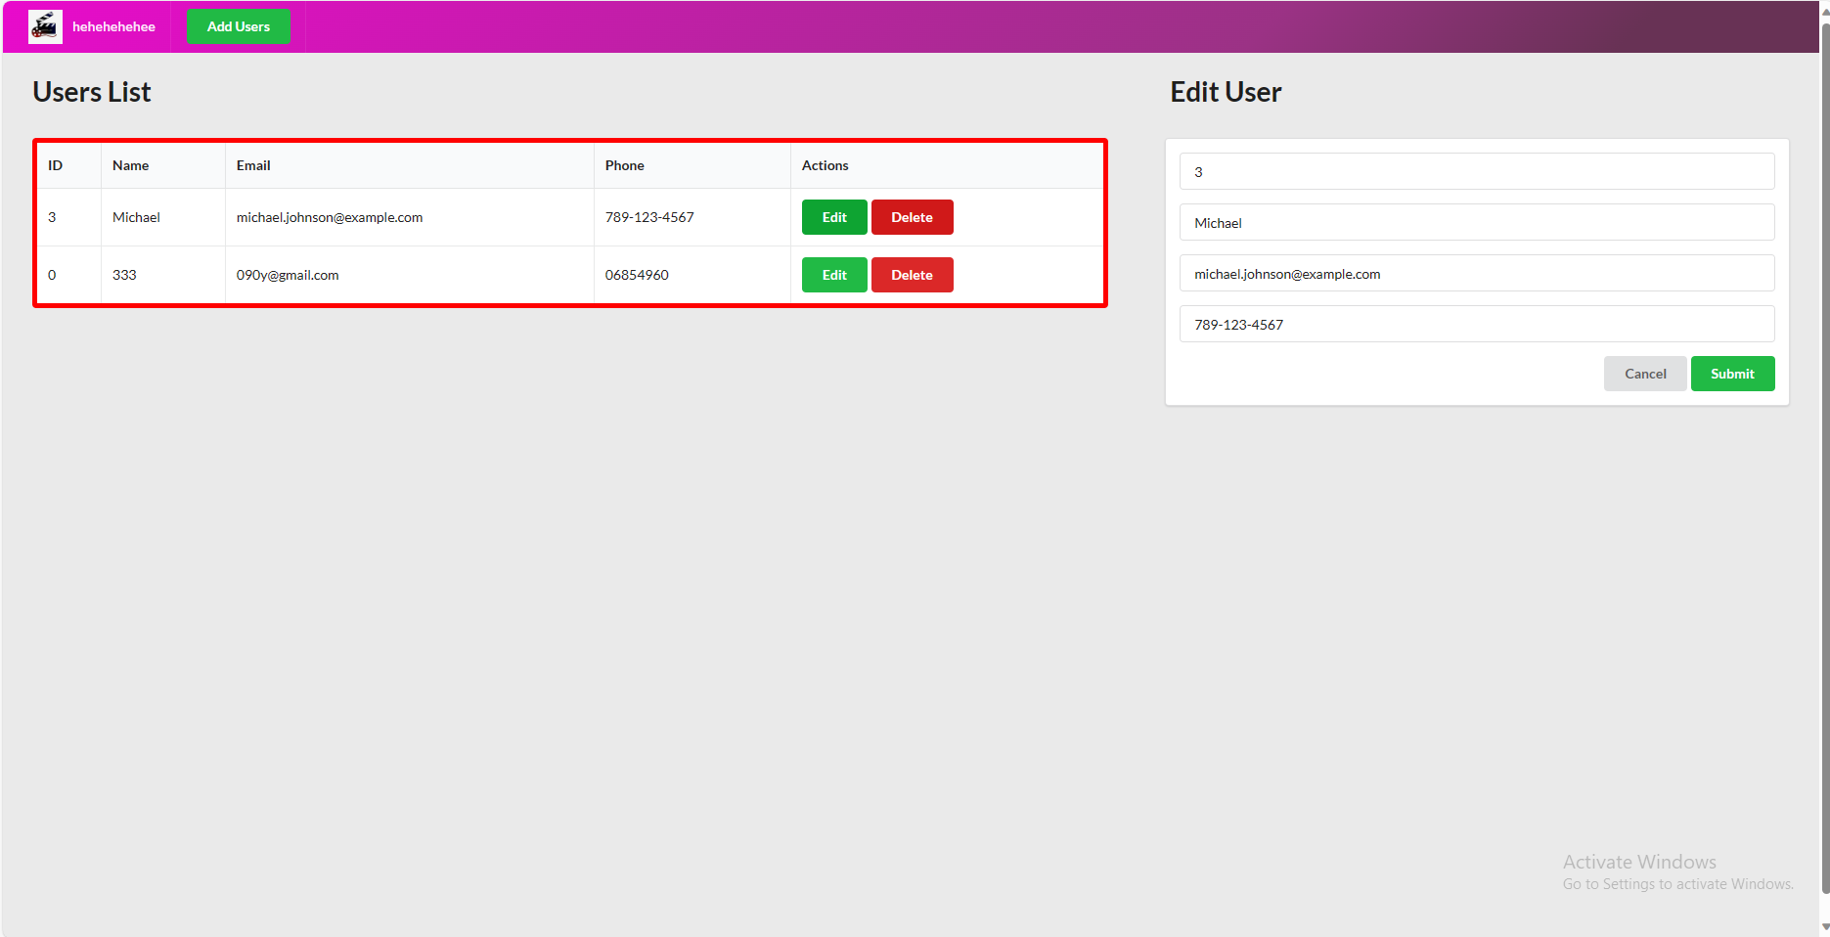
Task: Cancel the user edit
Action: tap(1644, 374)
